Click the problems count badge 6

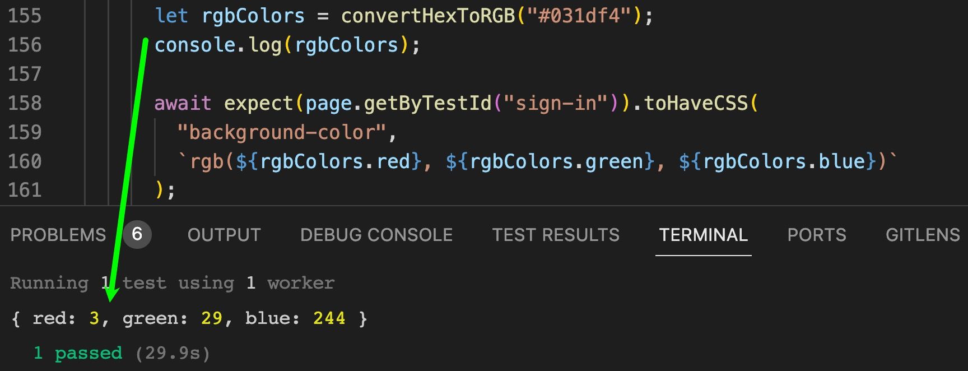coord(137,234)
